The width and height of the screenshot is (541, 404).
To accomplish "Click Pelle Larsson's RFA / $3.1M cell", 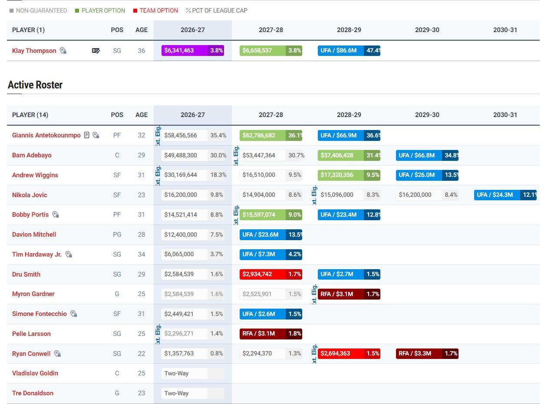I will coord(271,334).
